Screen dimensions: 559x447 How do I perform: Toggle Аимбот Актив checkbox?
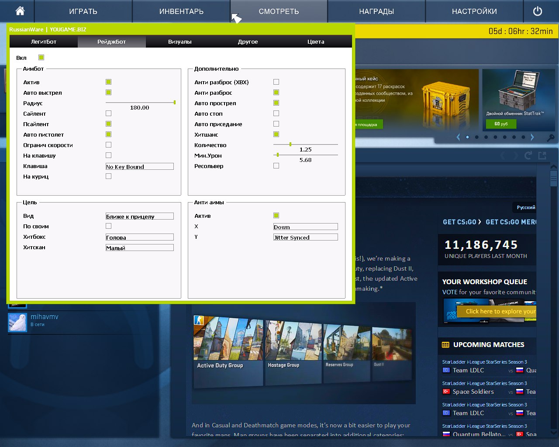(109, 82)
